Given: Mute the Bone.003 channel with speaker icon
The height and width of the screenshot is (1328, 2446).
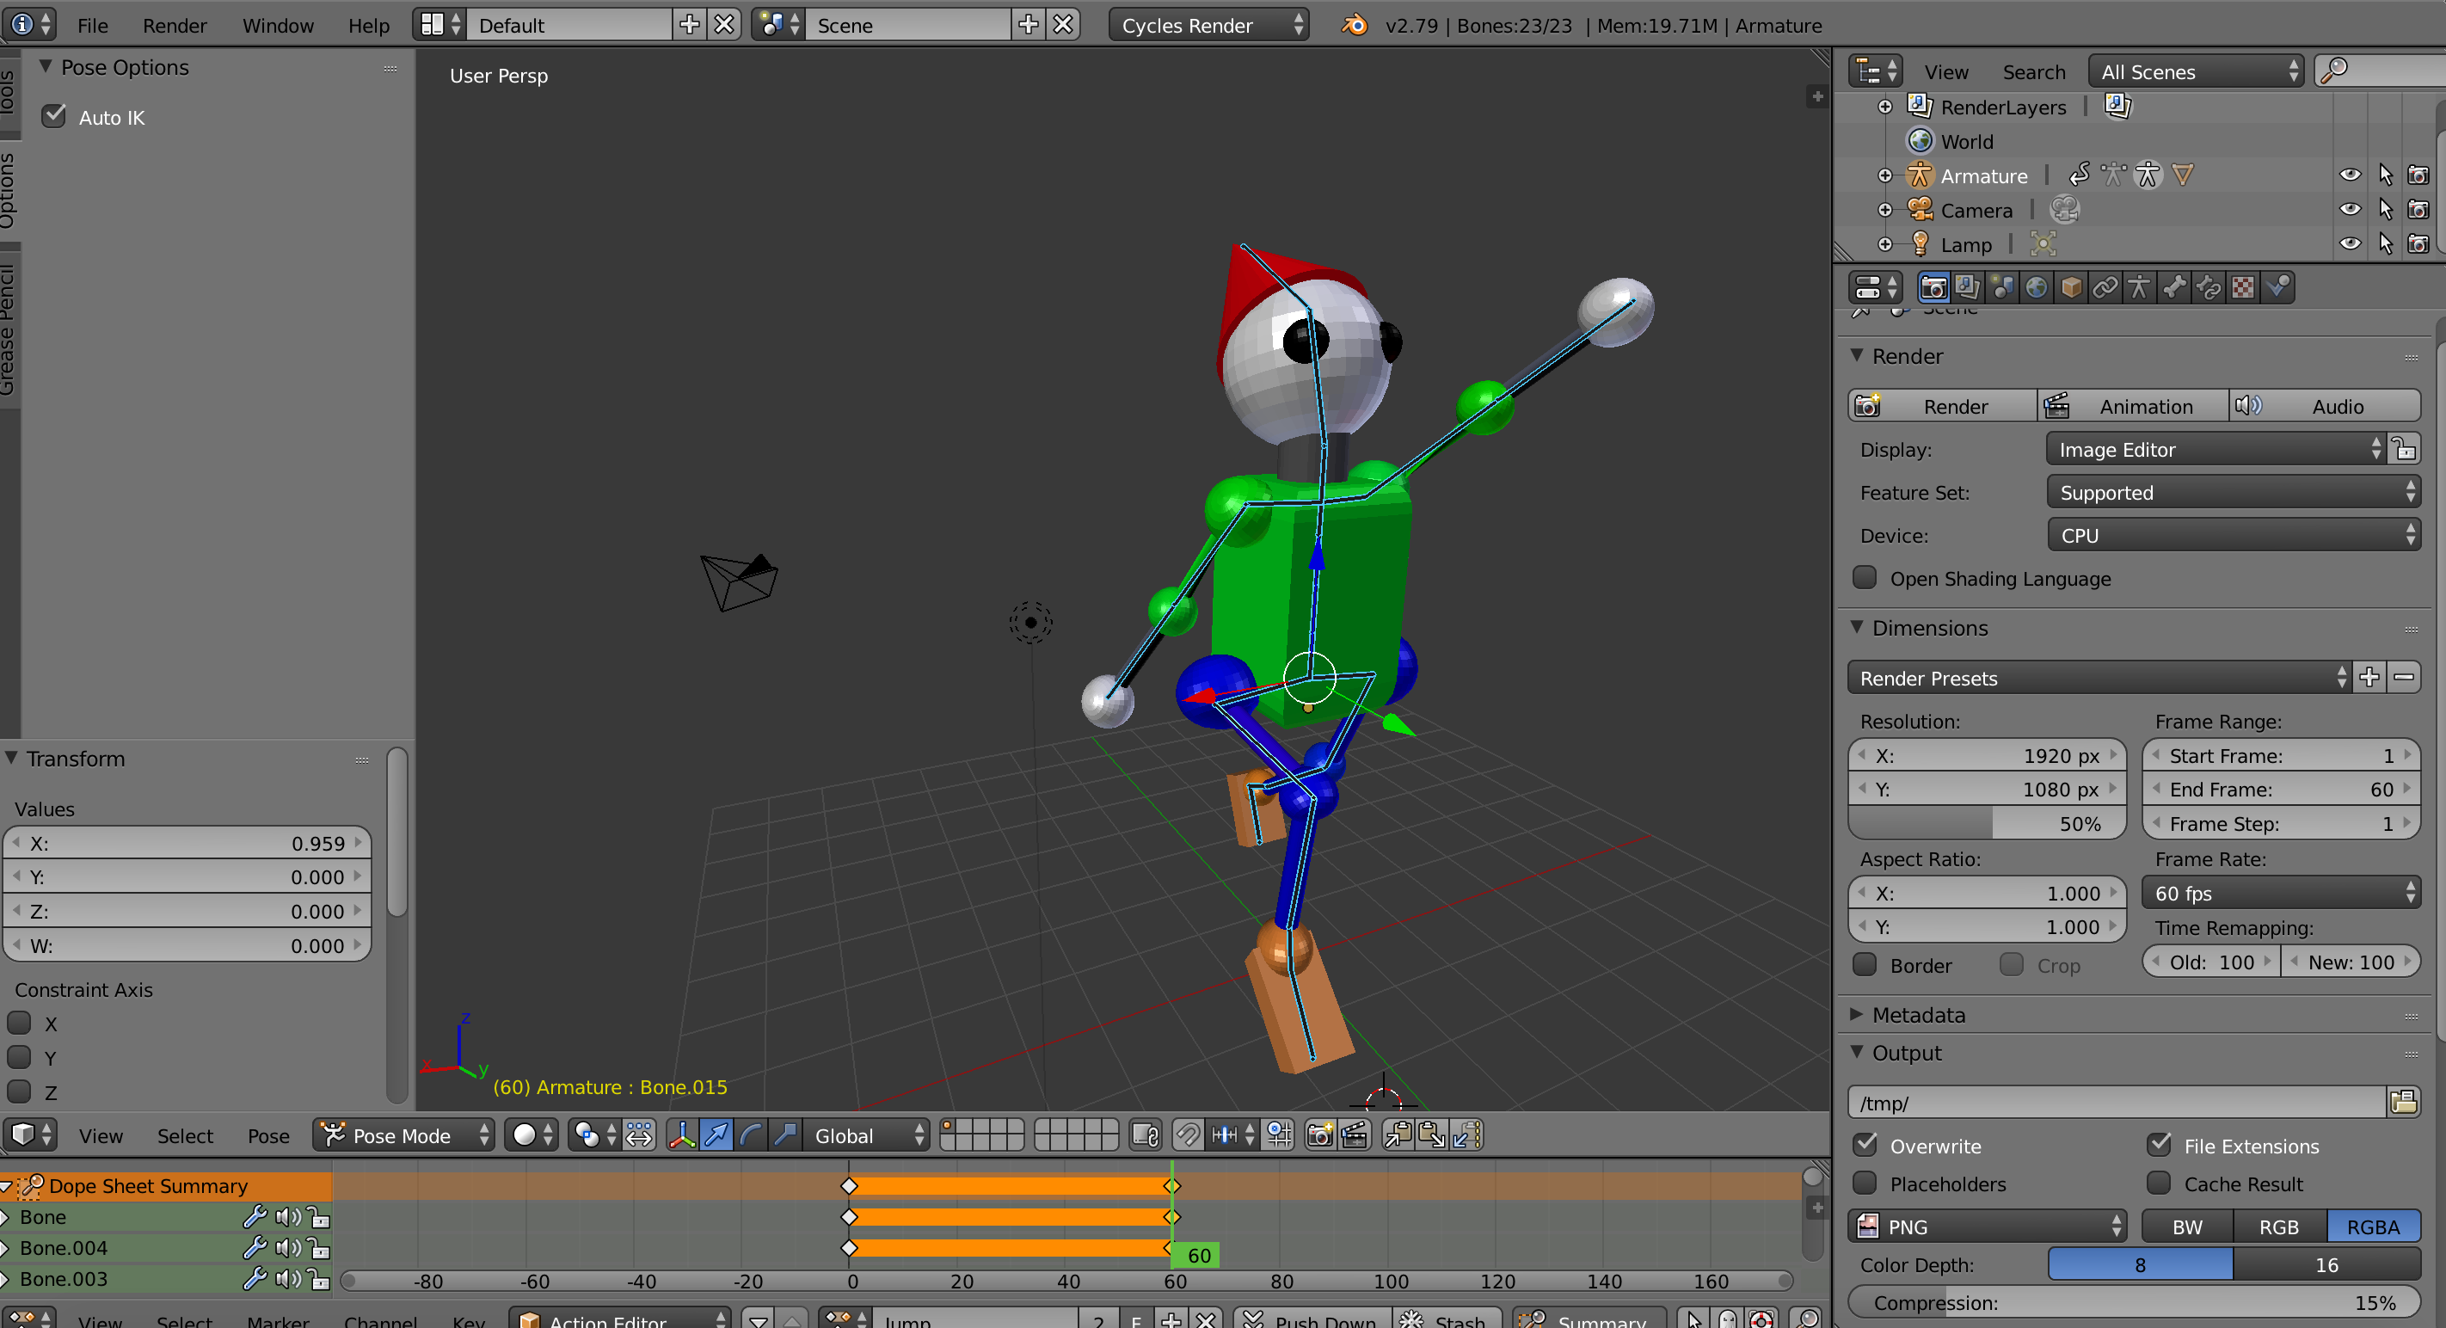Looking at the screenshot, I should coord(288,1279).
